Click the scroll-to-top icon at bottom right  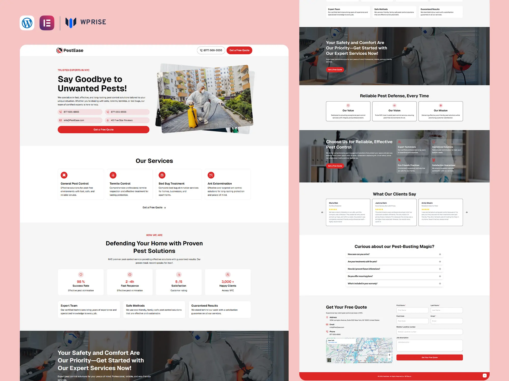pyautogui.click(x=485, y=375)
